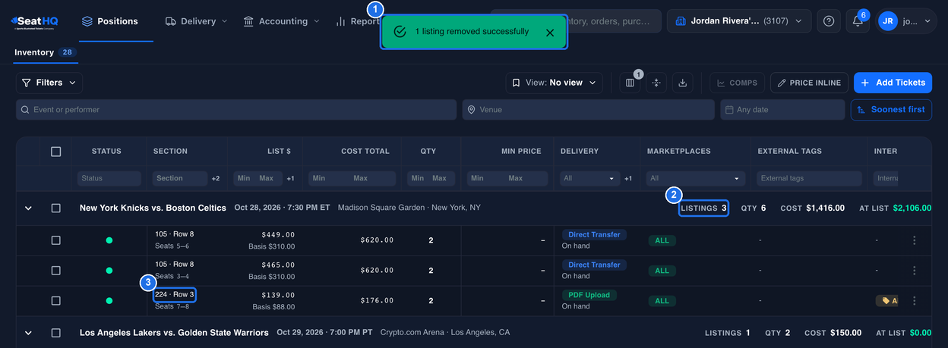Focus the Venue search field

[588, 110]
